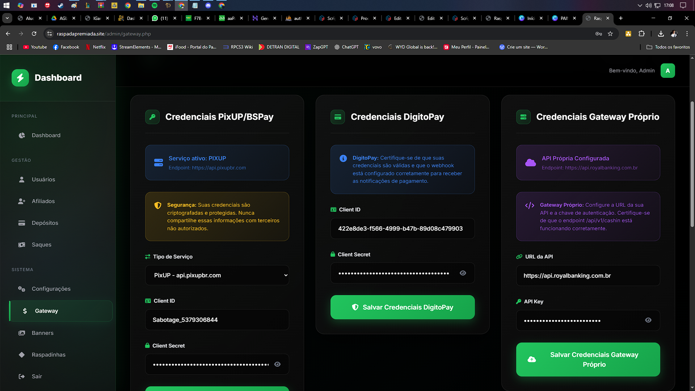This screenshot has height=391, width=695.
Task: Open the Facebook bookmark
Action: [66, 47]
